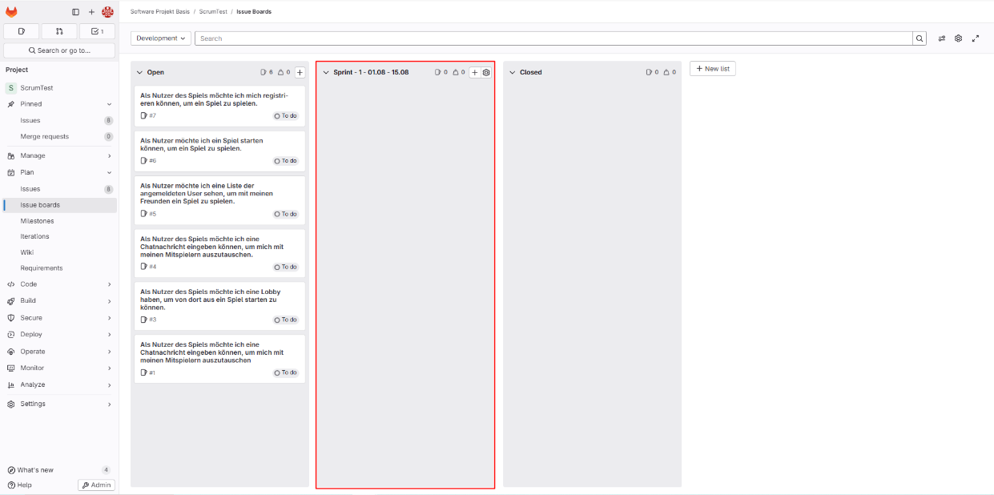Collapse the Closed list with its chevron
Viewport: 994px width, 495px height.
[x=513, y=72]
